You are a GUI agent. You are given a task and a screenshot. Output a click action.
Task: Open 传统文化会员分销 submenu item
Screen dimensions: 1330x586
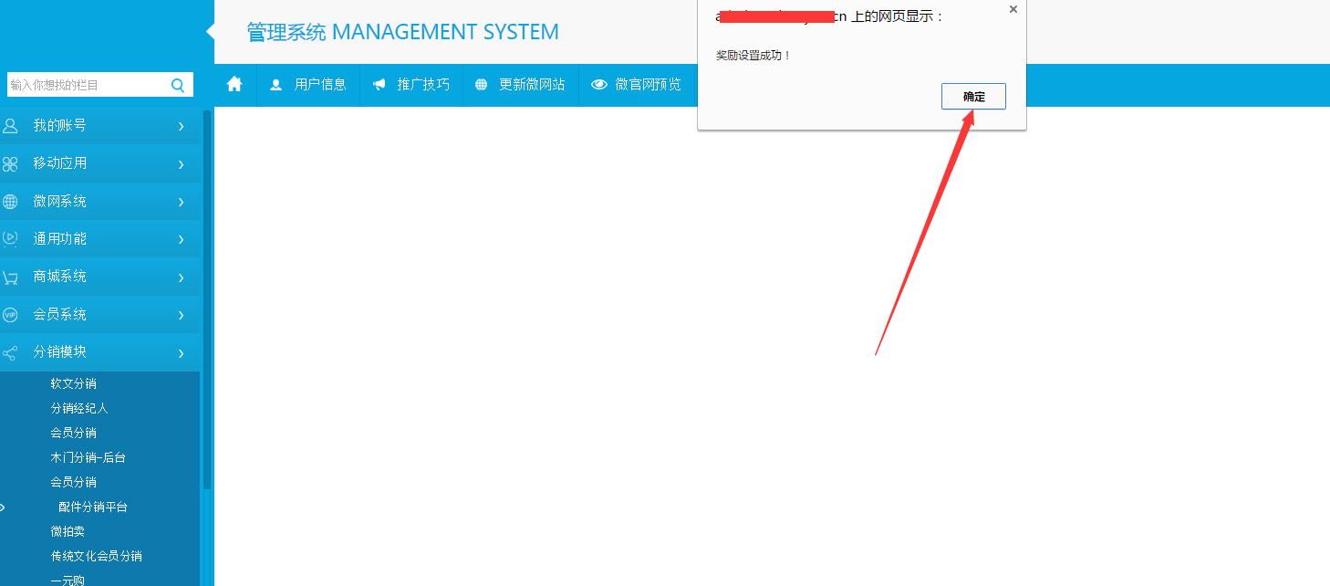pos(97,556)
